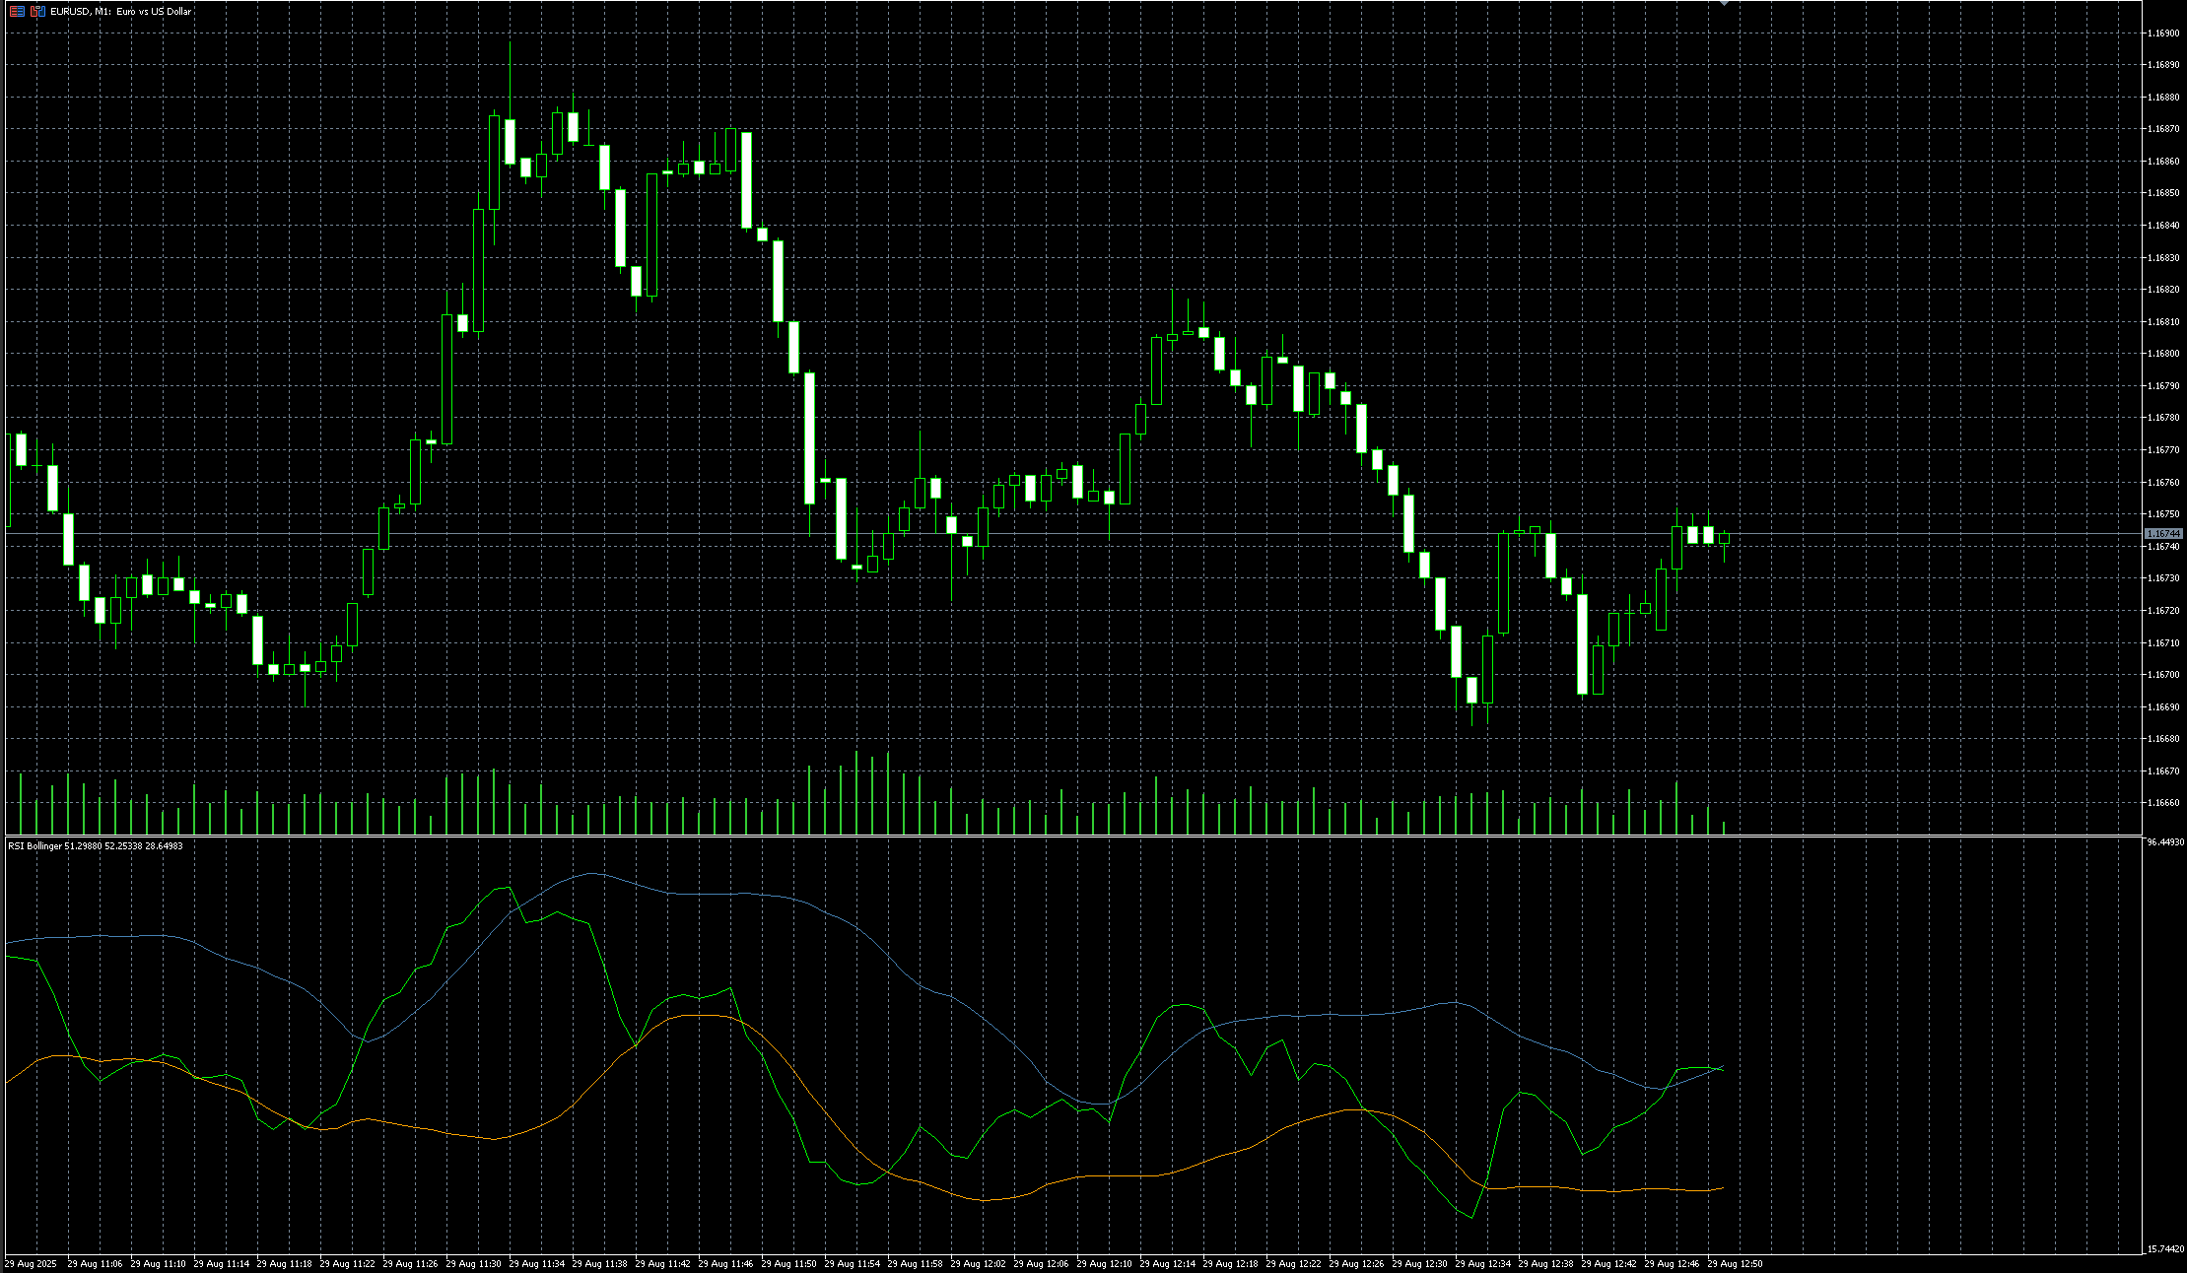Click the 29 Aug 12:10 time label
The image size is (2187, 1273).
tap(1104, 1263)
